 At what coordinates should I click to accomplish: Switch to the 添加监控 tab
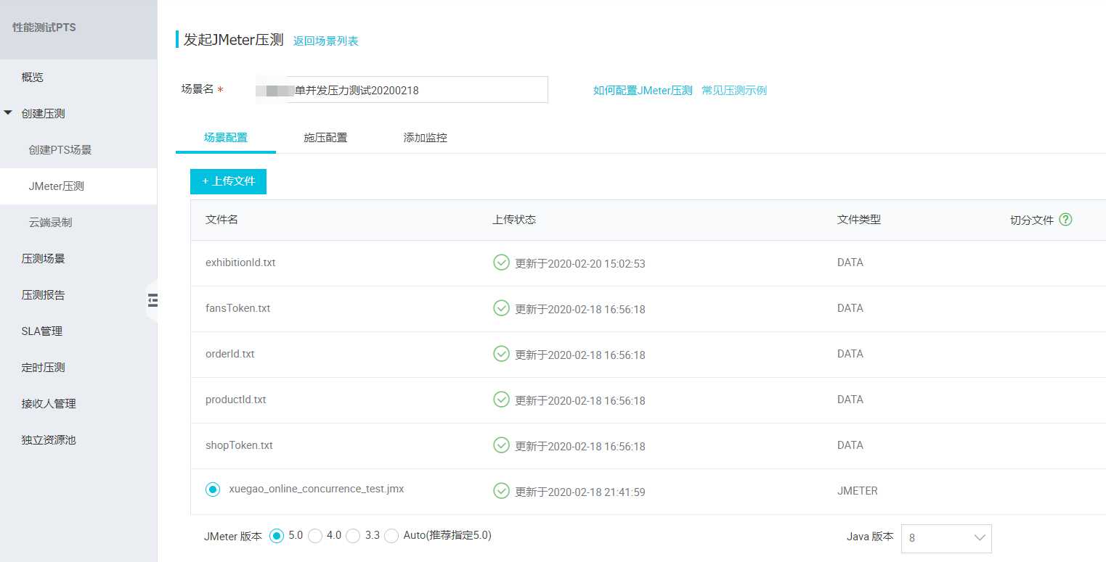426,137
